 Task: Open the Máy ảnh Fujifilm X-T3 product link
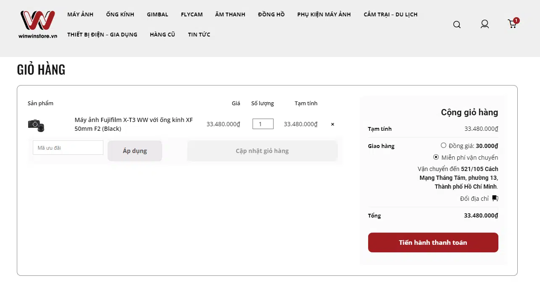(x=134, y=124)
